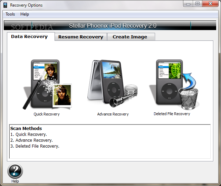Click the Quick Recovery label
221x186 pixels.
tap(47, 114)
